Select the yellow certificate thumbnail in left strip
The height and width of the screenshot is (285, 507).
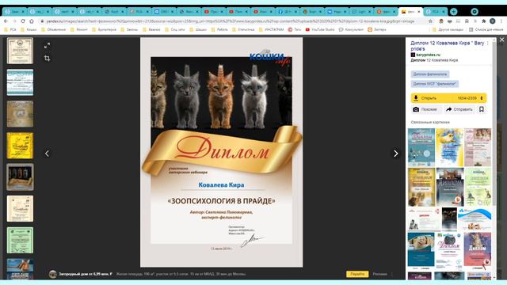20,146
